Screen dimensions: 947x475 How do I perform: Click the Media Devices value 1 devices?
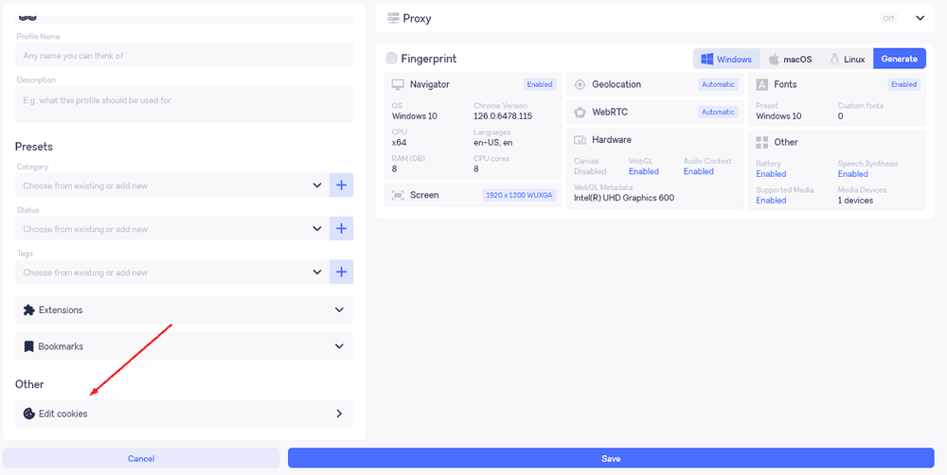(855, 201)
